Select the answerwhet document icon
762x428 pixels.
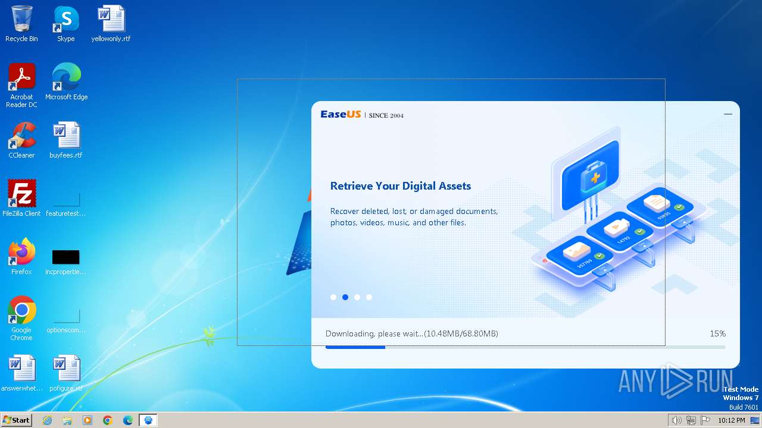21,373
